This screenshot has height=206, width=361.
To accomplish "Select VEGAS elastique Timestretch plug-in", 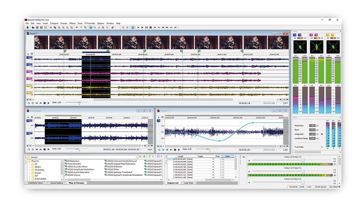I will 120,172.
